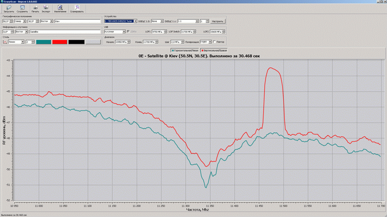Adjust the DiSEqC port stepper showing 1
The height and width of the screenshot is (217, 387).
pyautogui.click(x=207, y=21)
